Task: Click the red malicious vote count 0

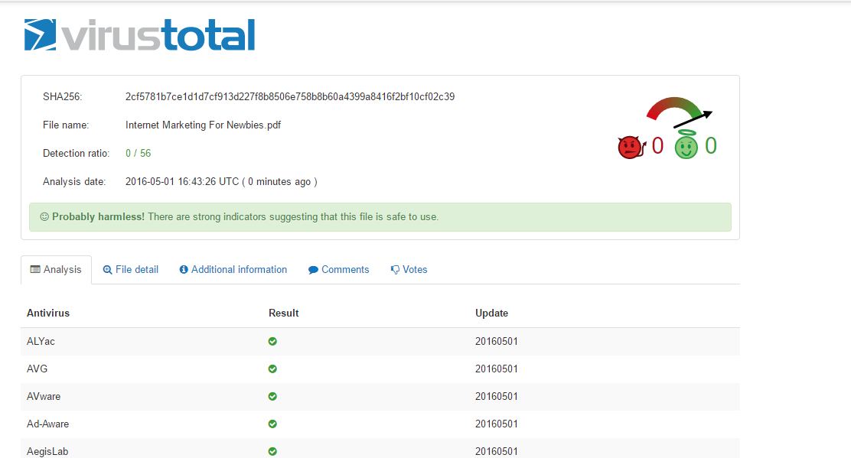Action: coord(657,146)
